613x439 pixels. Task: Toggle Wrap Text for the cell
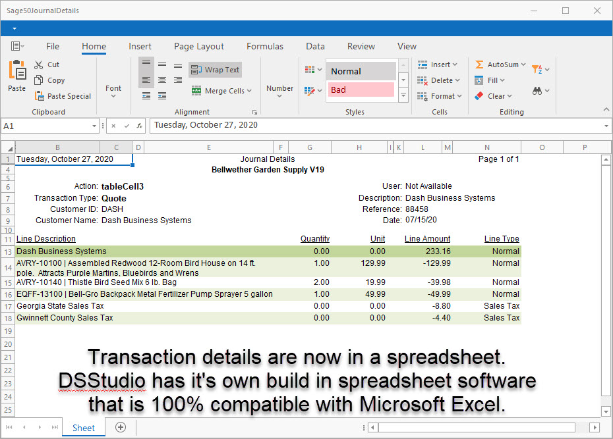point(215,70)
